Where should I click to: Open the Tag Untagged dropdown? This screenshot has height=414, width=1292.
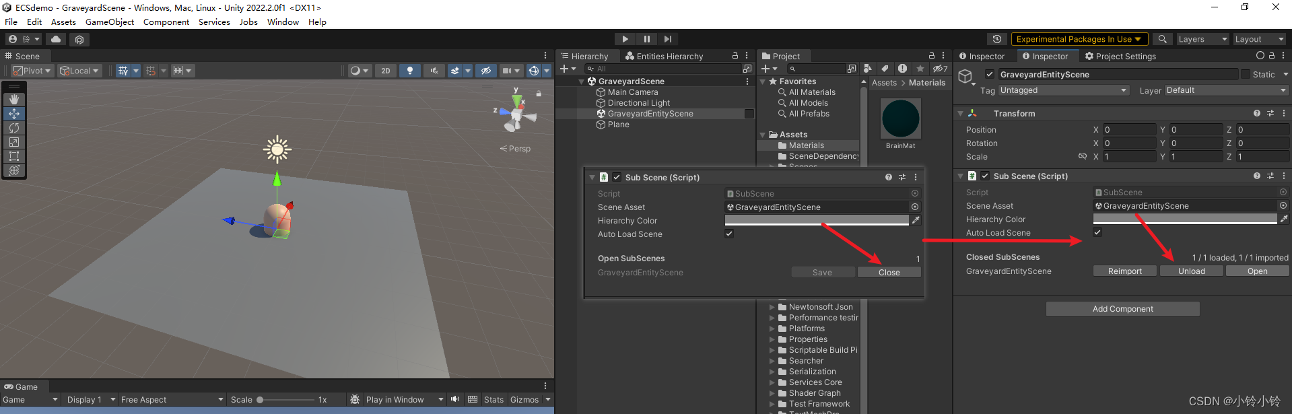click(1063, 90)
